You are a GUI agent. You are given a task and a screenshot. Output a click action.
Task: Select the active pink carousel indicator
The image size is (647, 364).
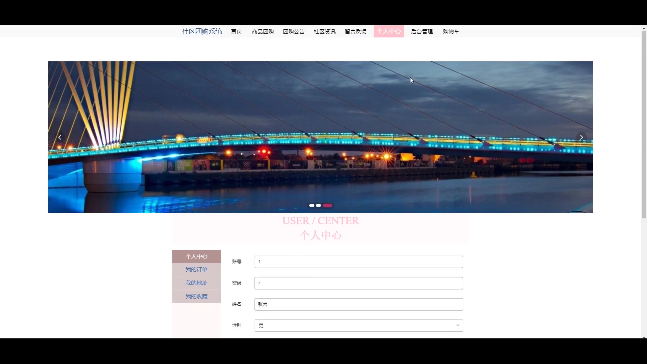pos(327,205)
